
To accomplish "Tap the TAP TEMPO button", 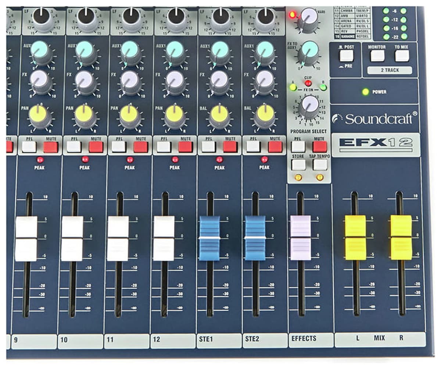I will 320,164.
